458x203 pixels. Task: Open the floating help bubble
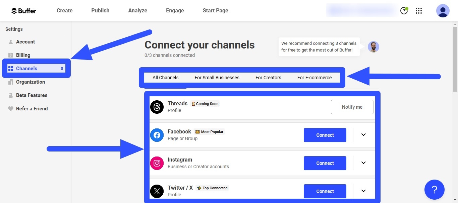(434, 190)
